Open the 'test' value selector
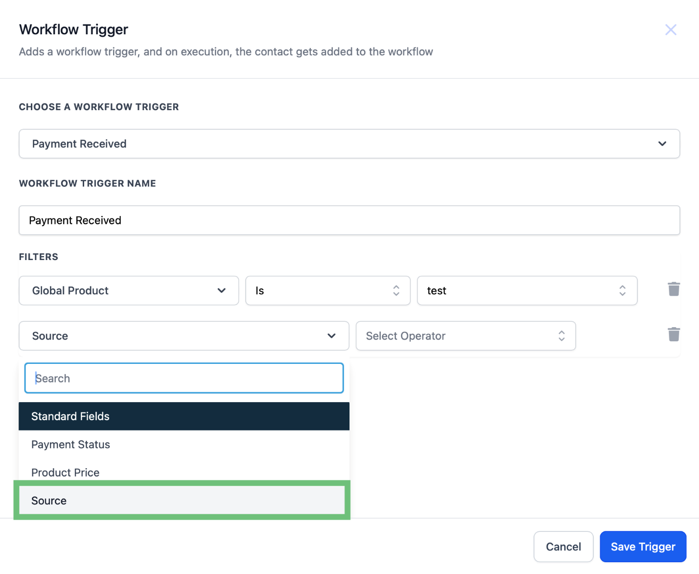699x574 pixels. tap(527, 290)
